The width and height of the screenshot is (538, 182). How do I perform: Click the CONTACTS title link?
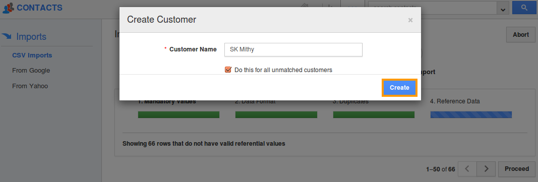click(x=39, y=8)
